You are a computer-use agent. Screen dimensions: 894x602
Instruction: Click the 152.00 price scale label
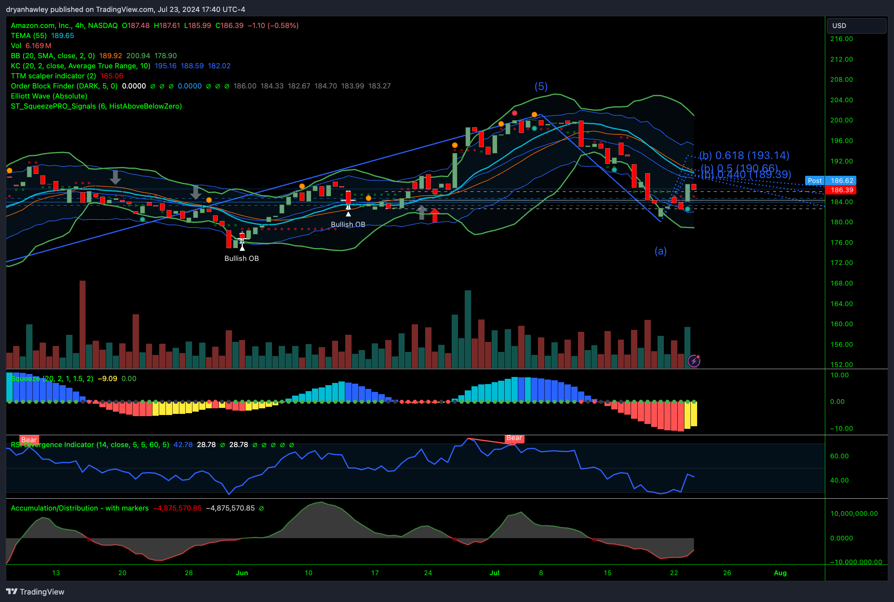point(841,365)
